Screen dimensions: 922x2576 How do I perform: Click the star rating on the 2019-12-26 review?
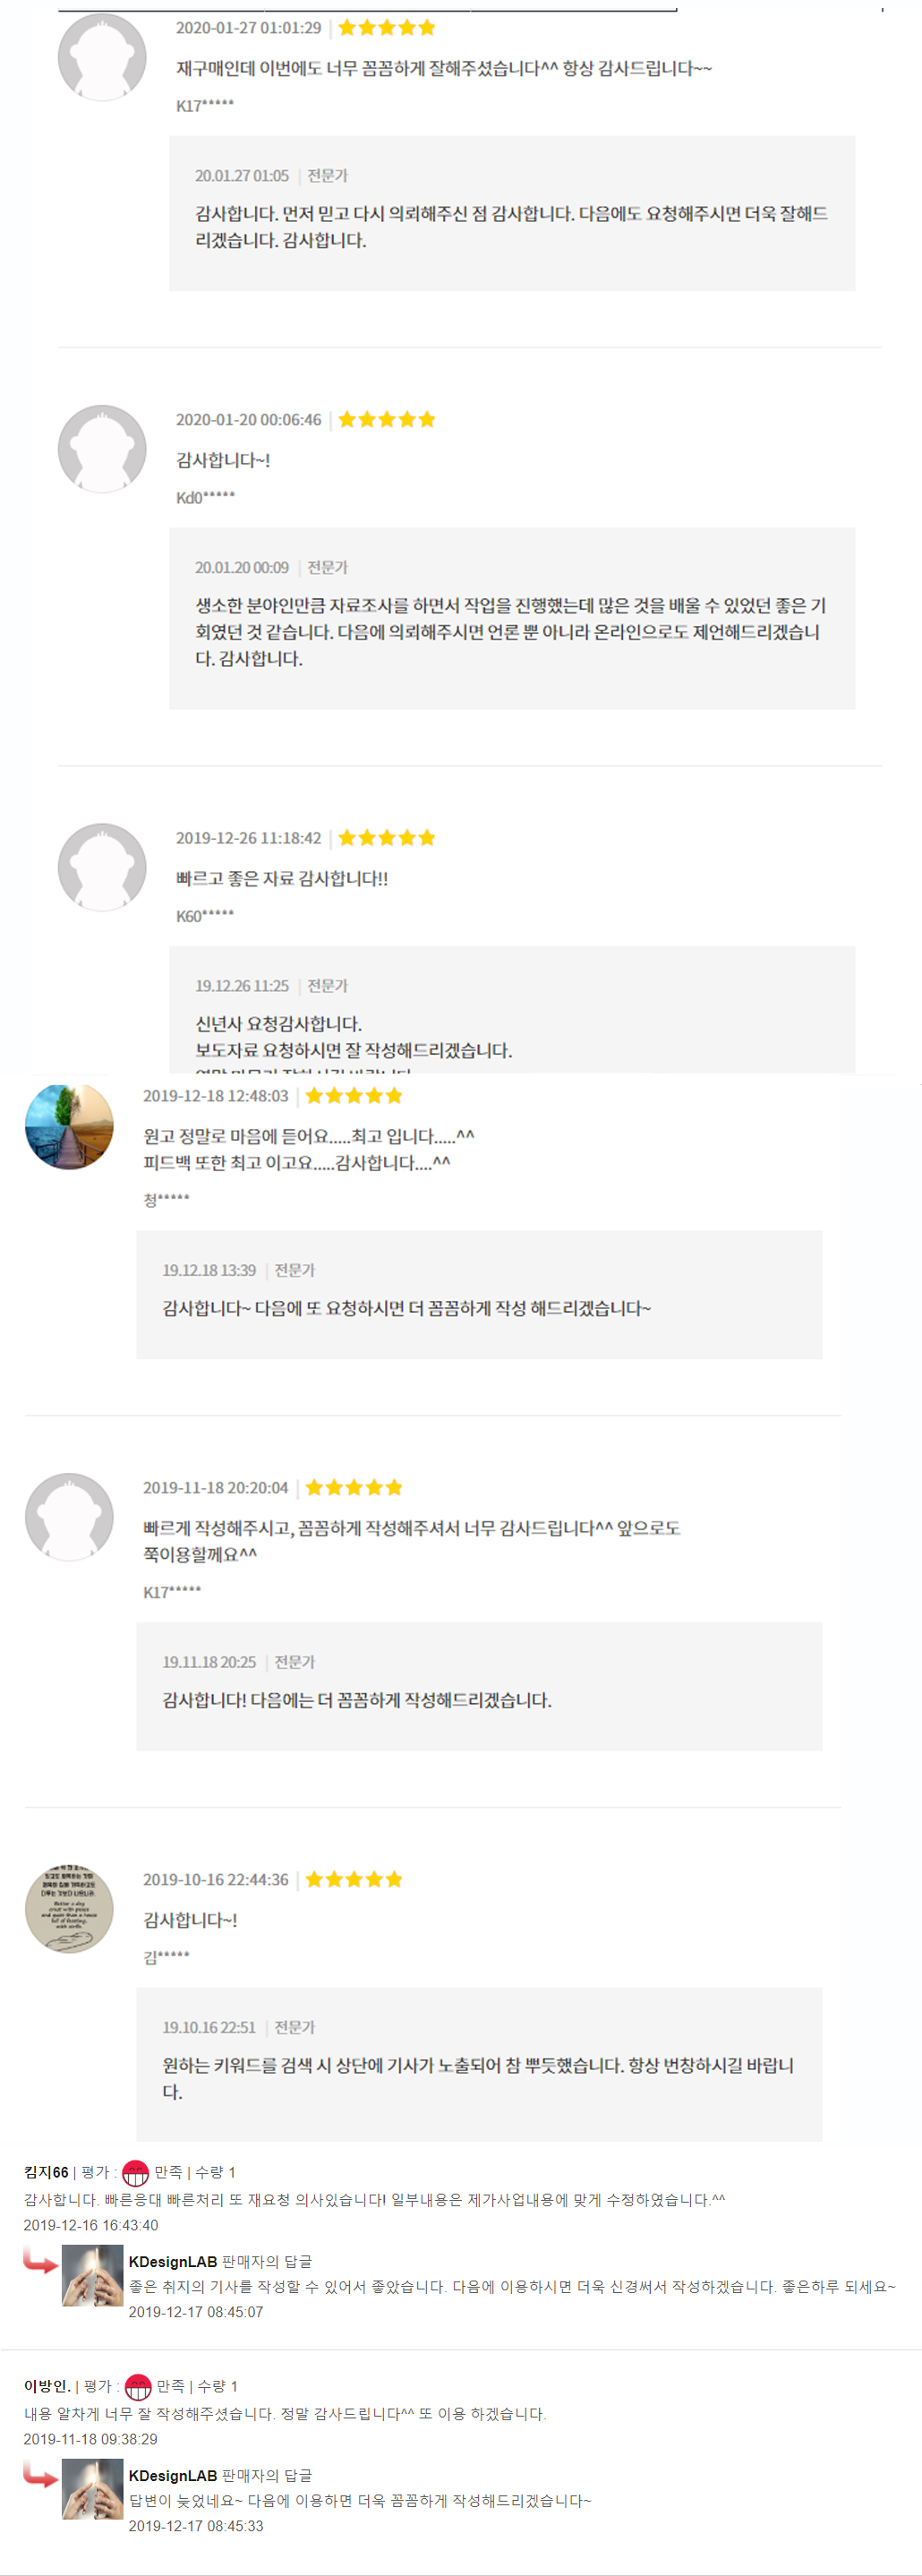[x=387, y=838]
